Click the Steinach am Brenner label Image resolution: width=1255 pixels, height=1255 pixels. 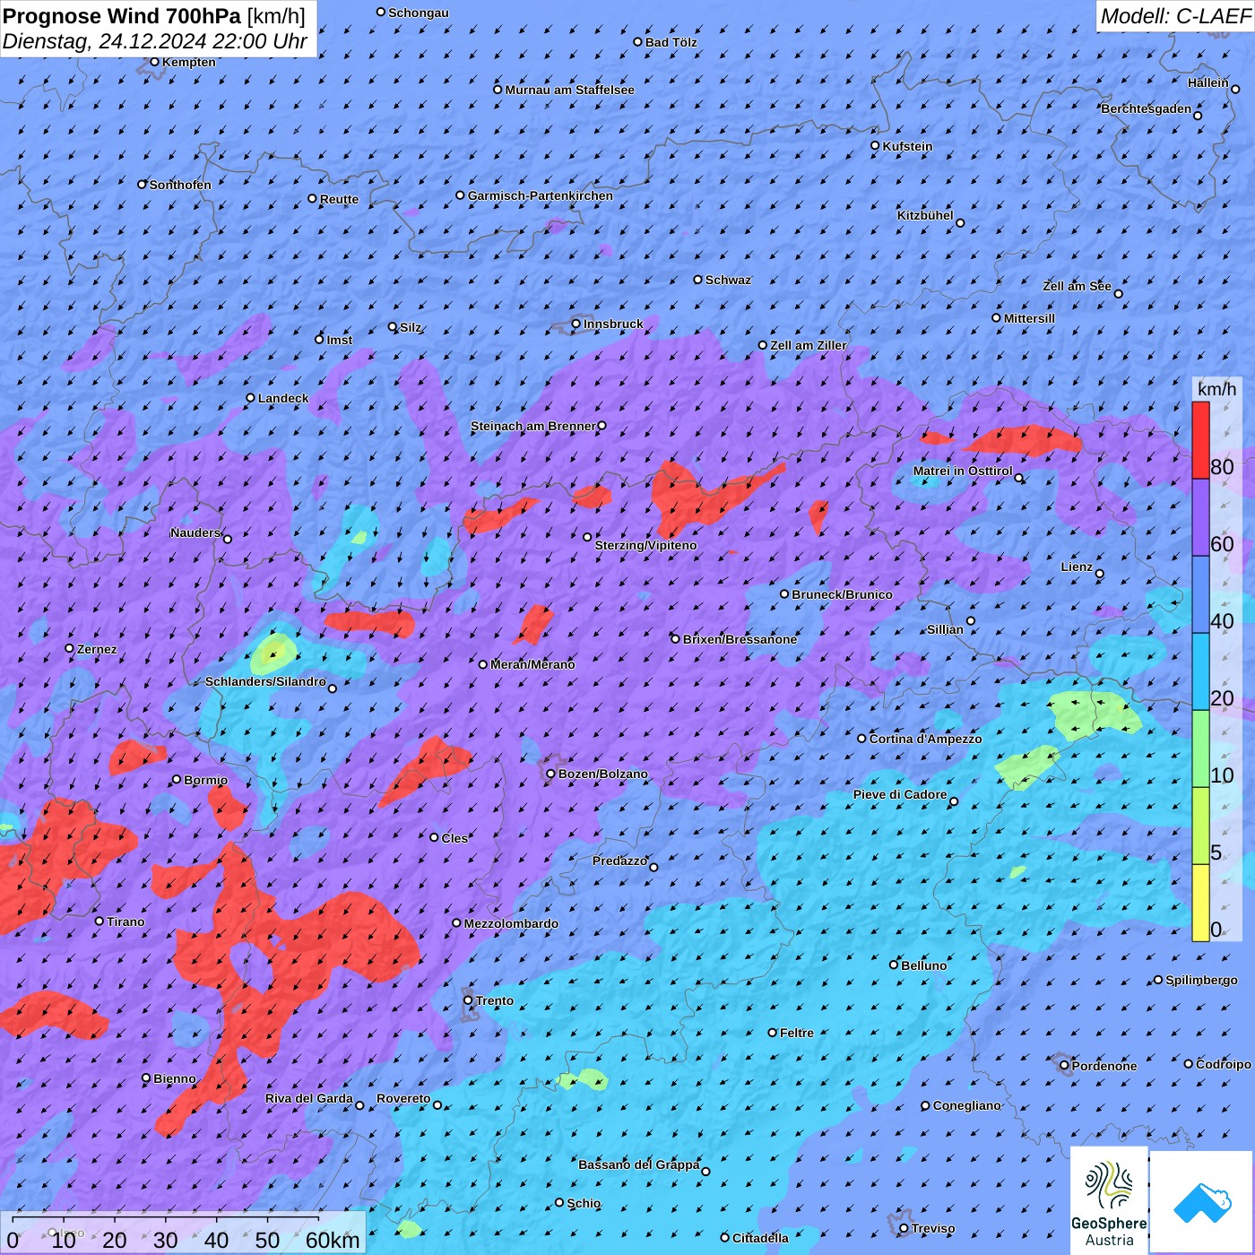pos(532,426)
